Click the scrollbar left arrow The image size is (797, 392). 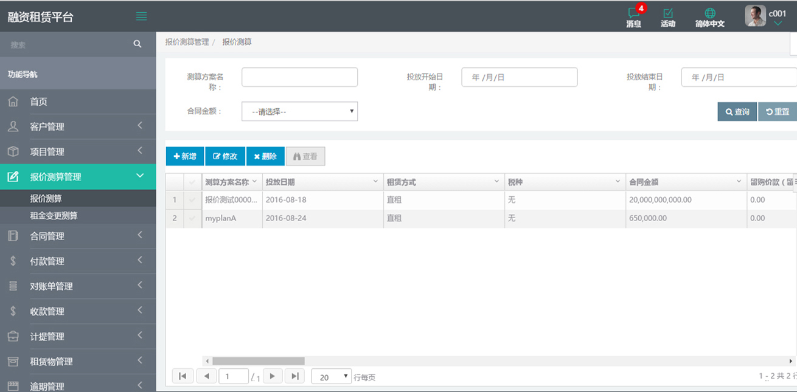pos(207,361)
